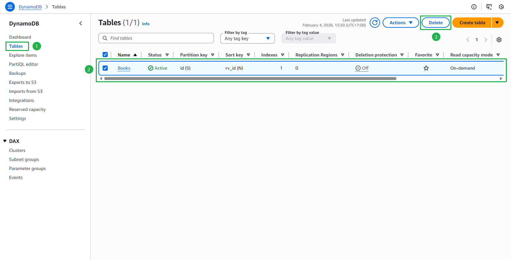Sort by Partition key column
Viewport: 511px width, 260px height.
[x=213, y=55]
